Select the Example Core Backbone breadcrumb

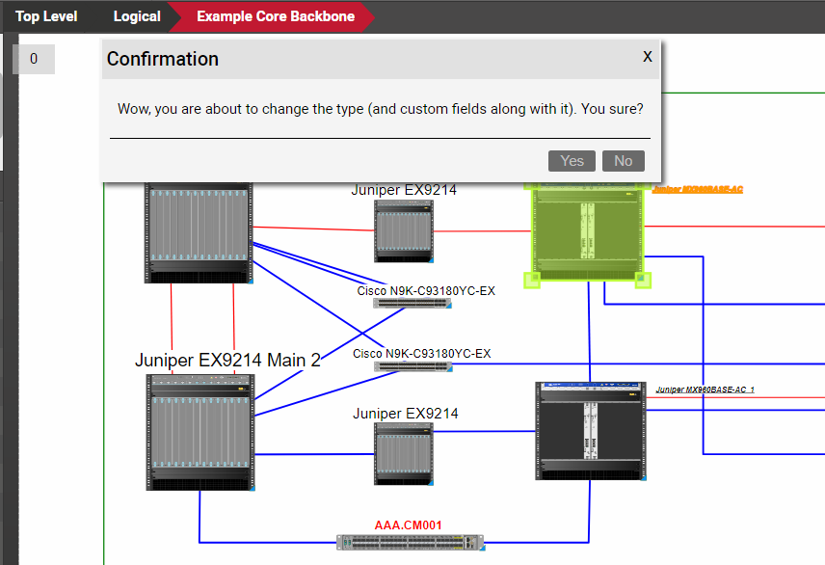275,16
